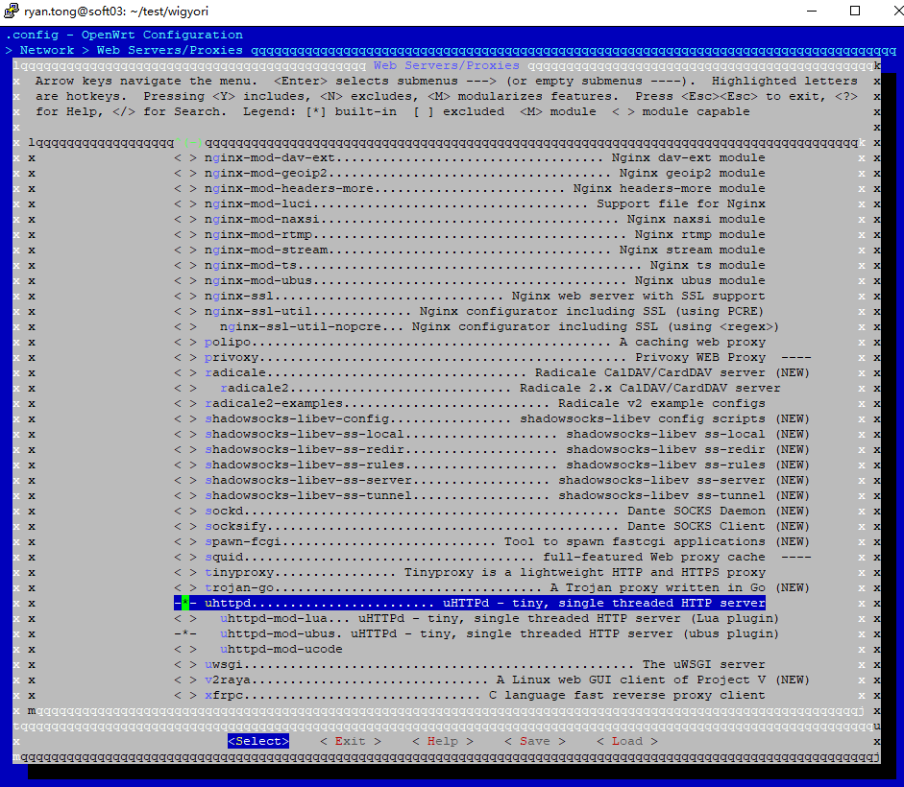Click the Network breadcrumb in the path

47,50
